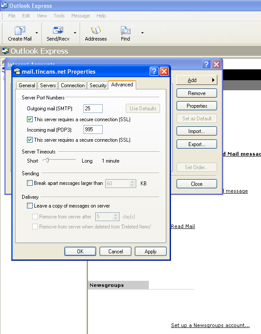Viewport: 261px width, 334px height.
Task: Close the Internet Accounts window
Action: pyautogui.click(x=216, y=64)
